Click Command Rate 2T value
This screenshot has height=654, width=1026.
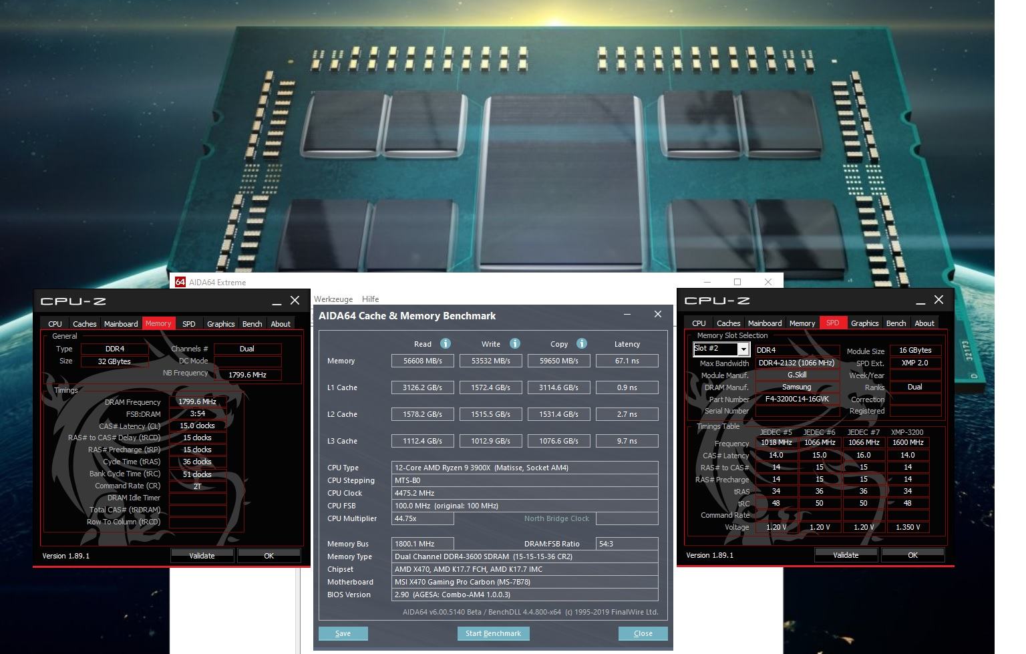pyautogui.click(x=198, y=486)
